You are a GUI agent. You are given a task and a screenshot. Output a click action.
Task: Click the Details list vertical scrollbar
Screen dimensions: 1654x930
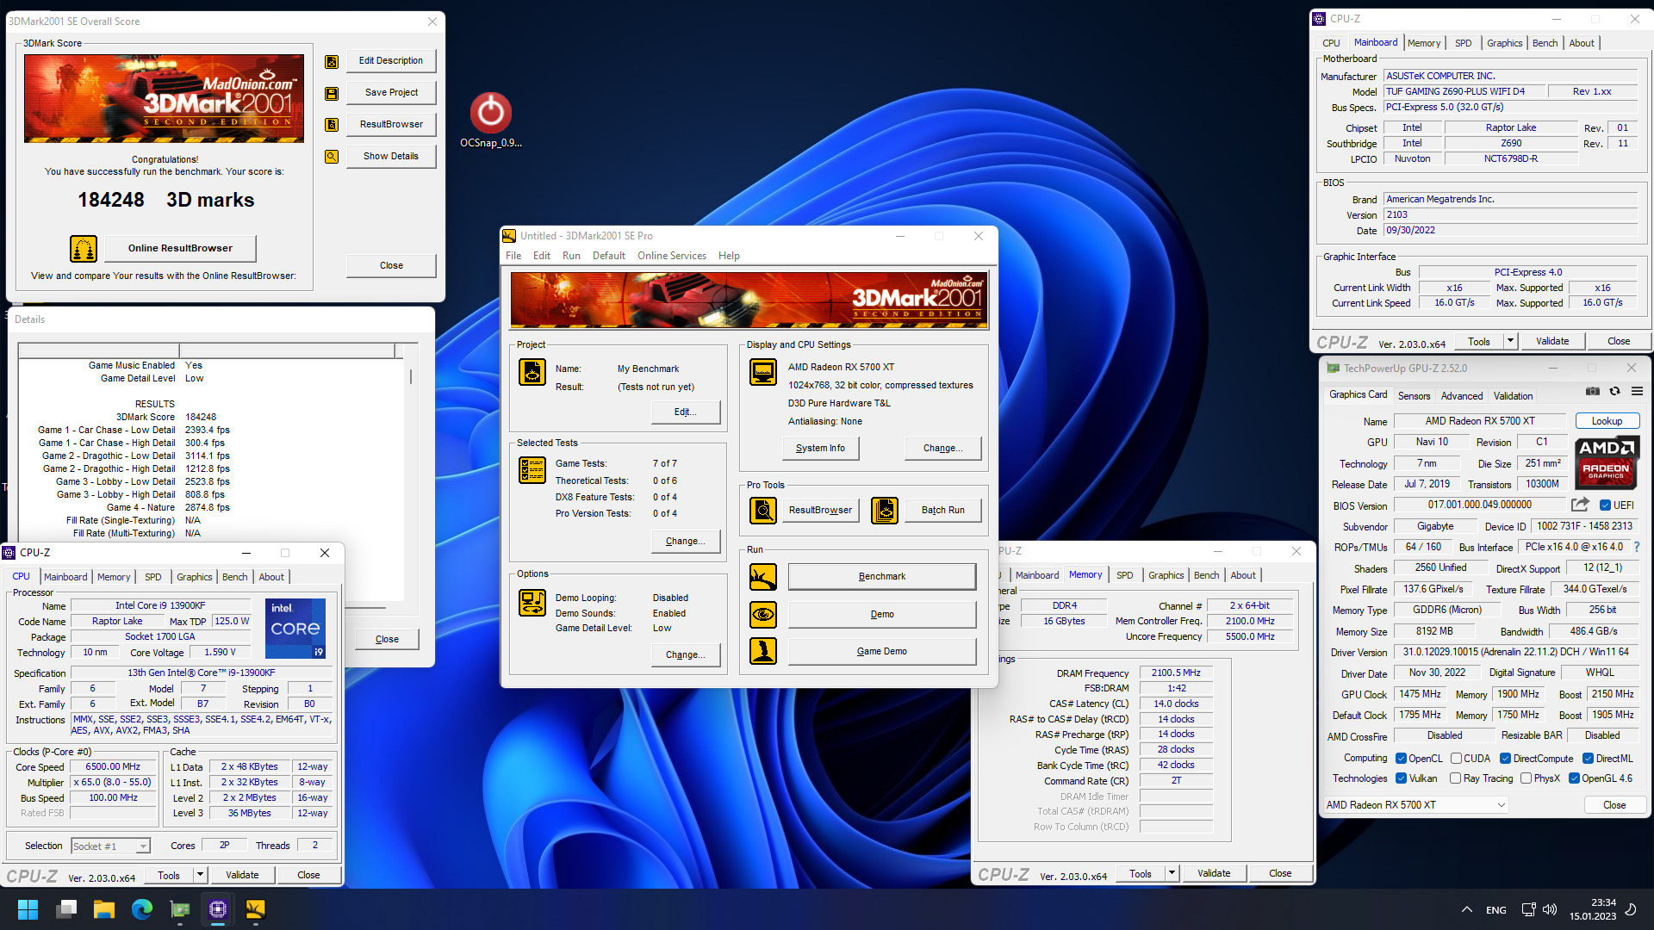[x=410, y=472]
